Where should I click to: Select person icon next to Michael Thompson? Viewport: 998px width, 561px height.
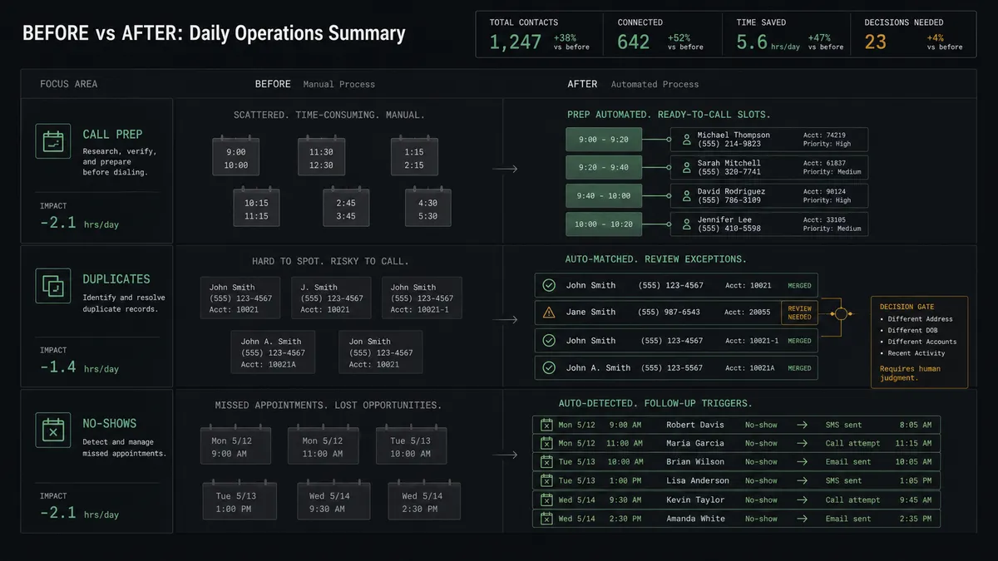[686, 140]
